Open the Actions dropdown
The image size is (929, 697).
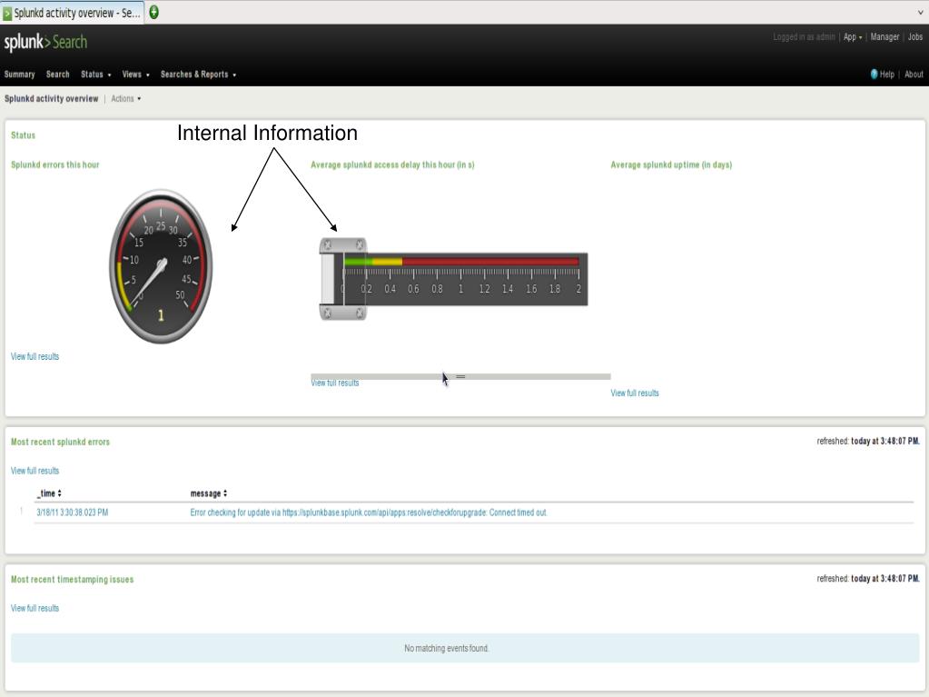coord(126,98)
